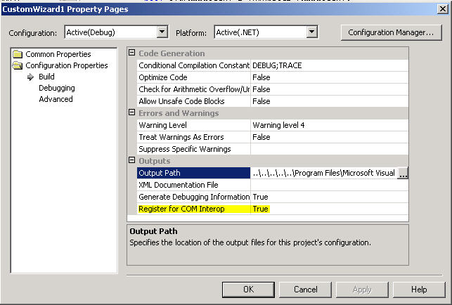This screenshot has height=305, width=452.
Task: Open the Configuration Properties folder icon
Action: pos(18,65)
